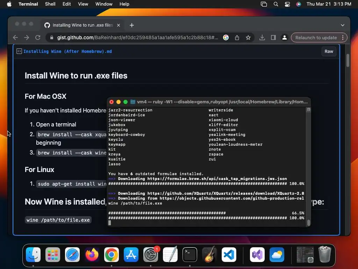Open the Apple menu
The image size is (358, 269).
click(9, 4)
